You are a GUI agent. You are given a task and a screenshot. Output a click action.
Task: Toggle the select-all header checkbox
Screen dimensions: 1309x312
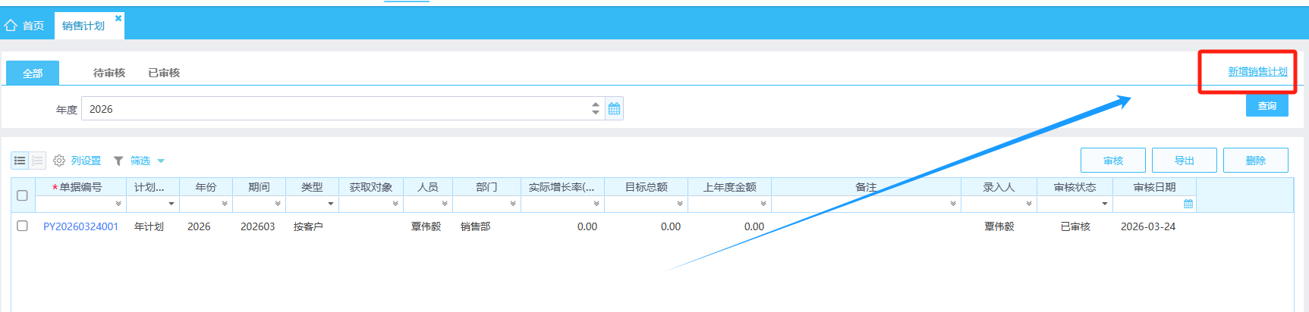coord(22,195)
